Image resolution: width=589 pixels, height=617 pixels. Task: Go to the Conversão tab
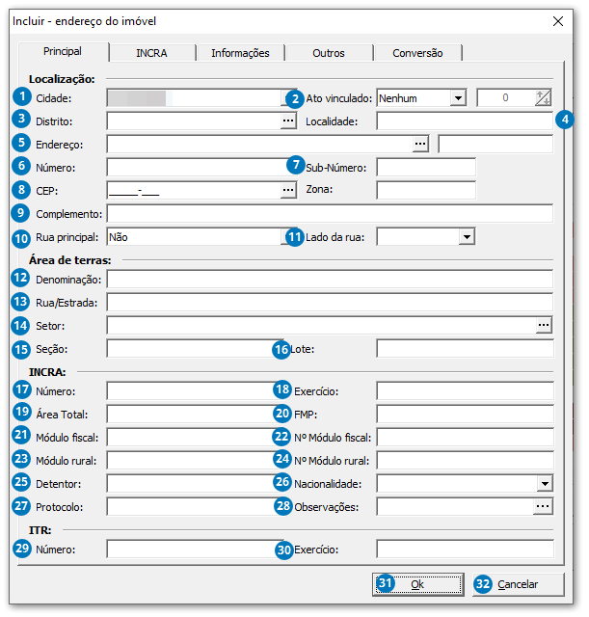pyautogui.click(x=417, y=53)
